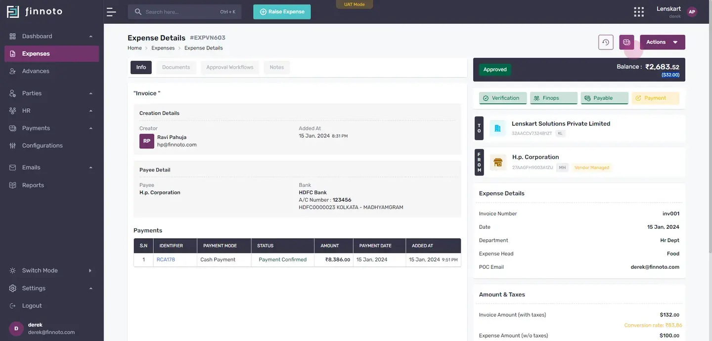This screenshot has height=341, width=712.
Task: Expand the Dashboard menu arrow
Action: point(91,37)
